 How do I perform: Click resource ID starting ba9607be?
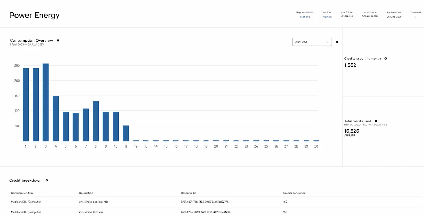(206, 212)
